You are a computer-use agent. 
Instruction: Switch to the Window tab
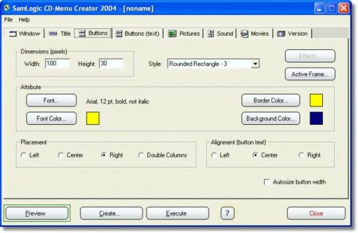point(25,34)
